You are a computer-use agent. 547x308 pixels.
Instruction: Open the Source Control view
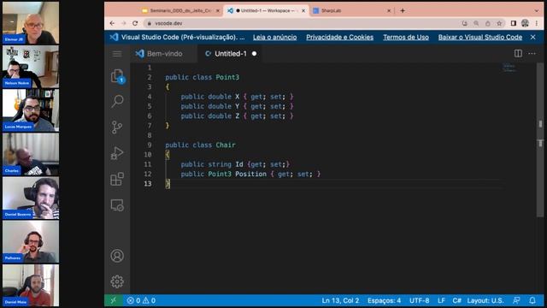(117, 127)
